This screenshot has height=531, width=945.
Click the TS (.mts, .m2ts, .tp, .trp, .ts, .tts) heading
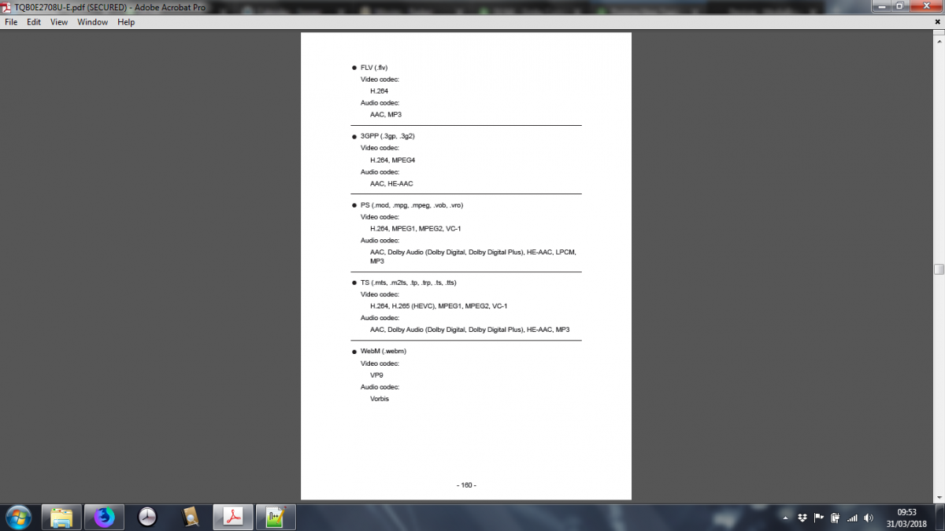click(408, 282)
